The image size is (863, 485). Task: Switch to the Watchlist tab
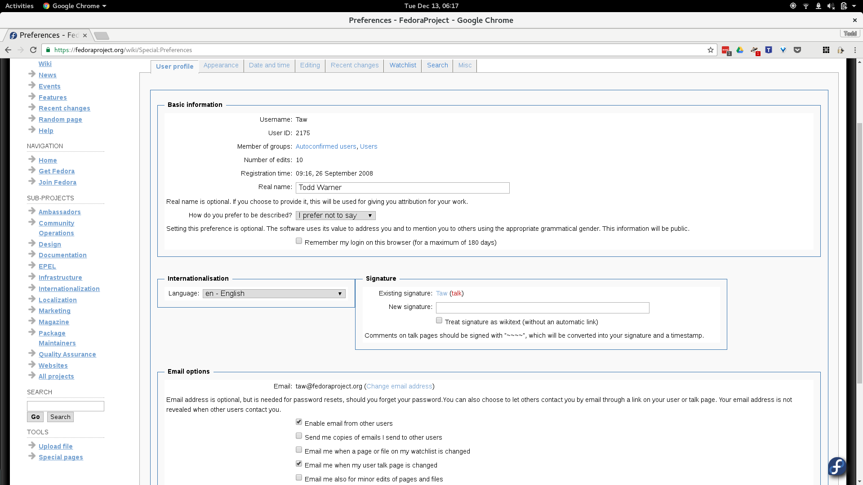point(403,66)
